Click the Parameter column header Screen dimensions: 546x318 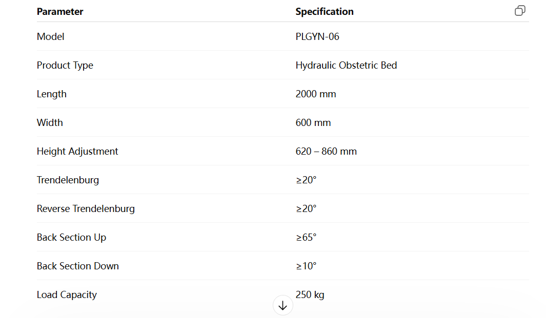click(x=60, y=11)
